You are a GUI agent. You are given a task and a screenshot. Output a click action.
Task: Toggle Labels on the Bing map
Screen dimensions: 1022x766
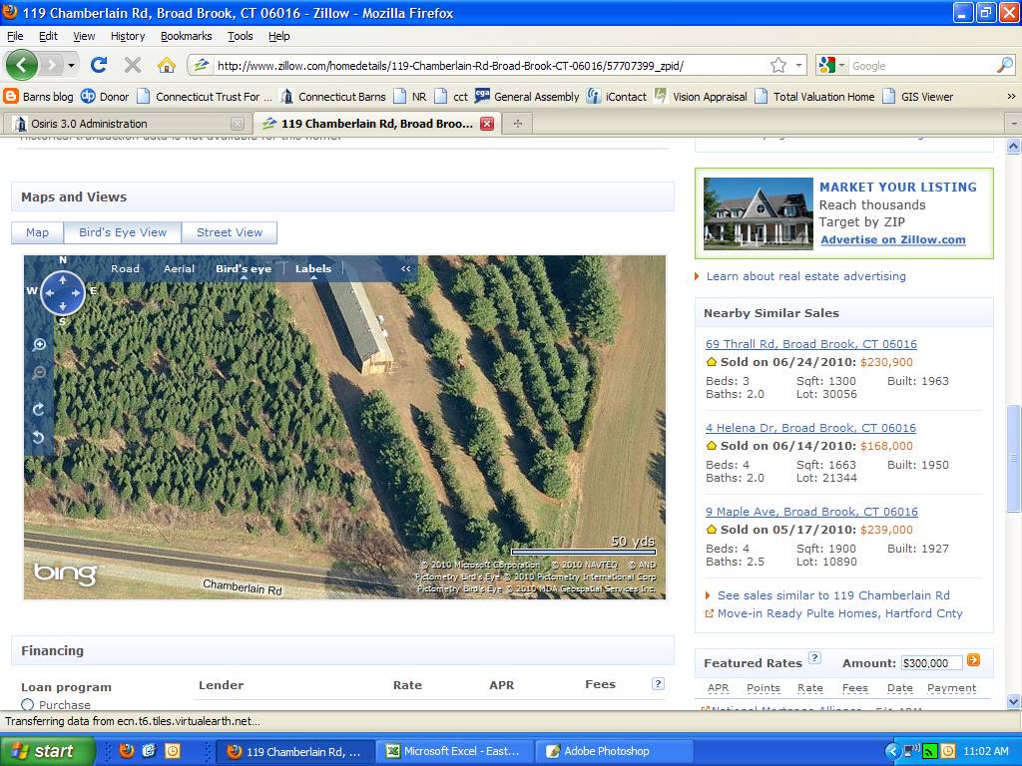pyautogui.click(x=312, y=268)
